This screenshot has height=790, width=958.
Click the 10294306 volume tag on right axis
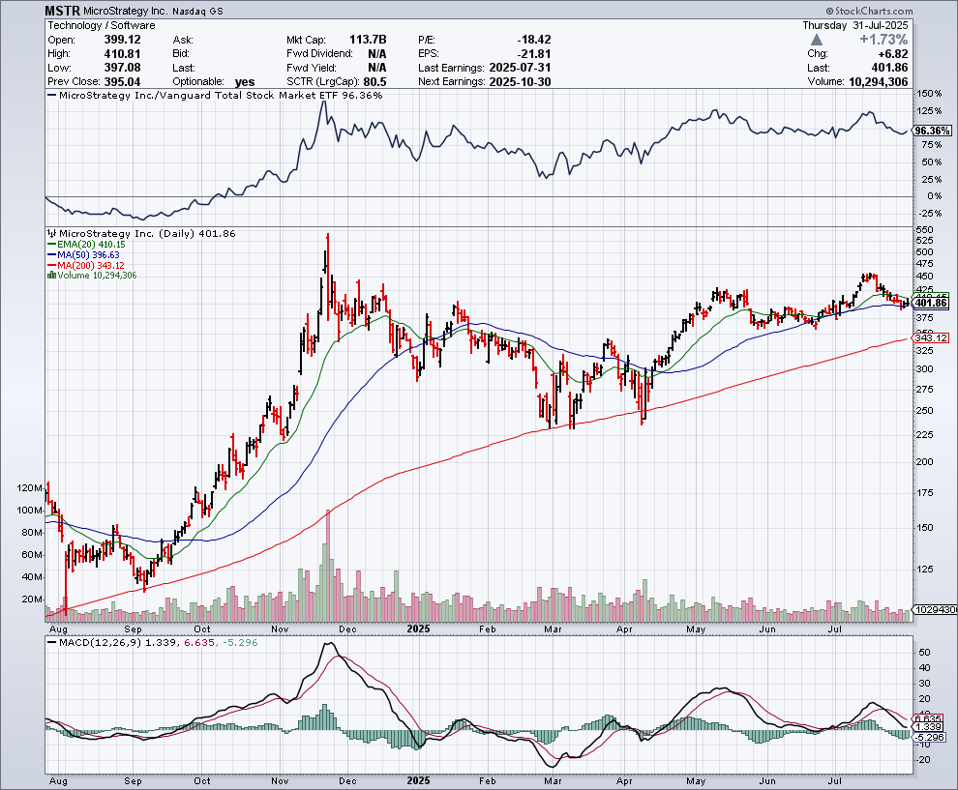tap(935, 610)
